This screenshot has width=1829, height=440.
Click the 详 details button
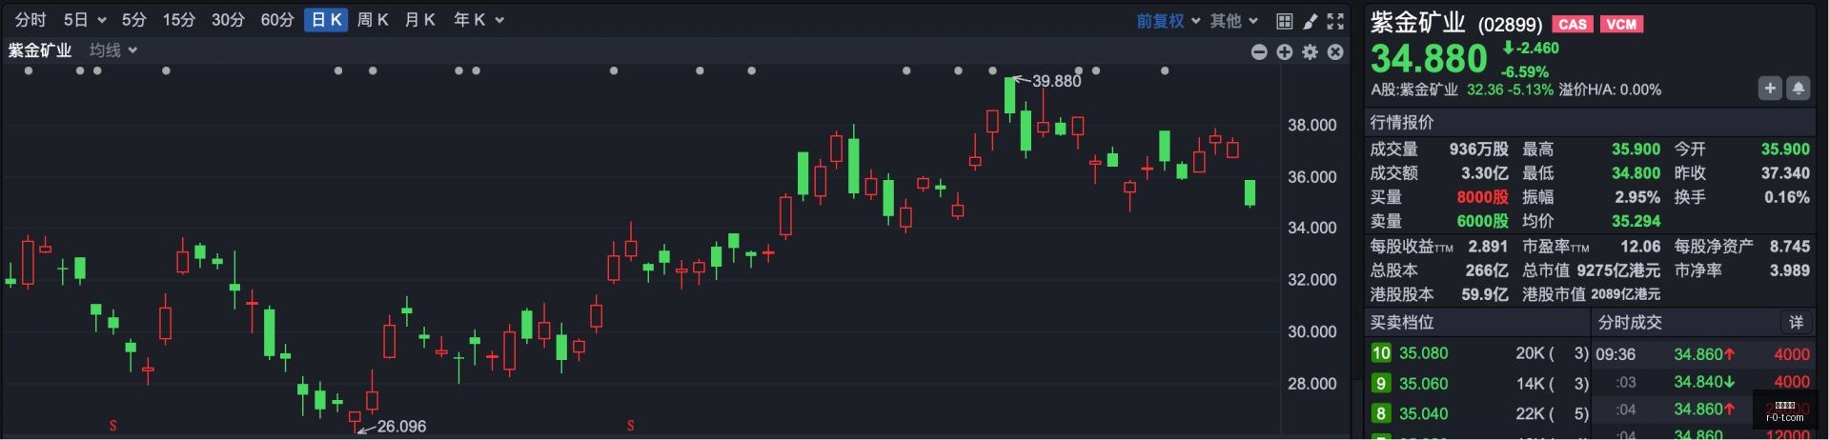(1796, 323)
